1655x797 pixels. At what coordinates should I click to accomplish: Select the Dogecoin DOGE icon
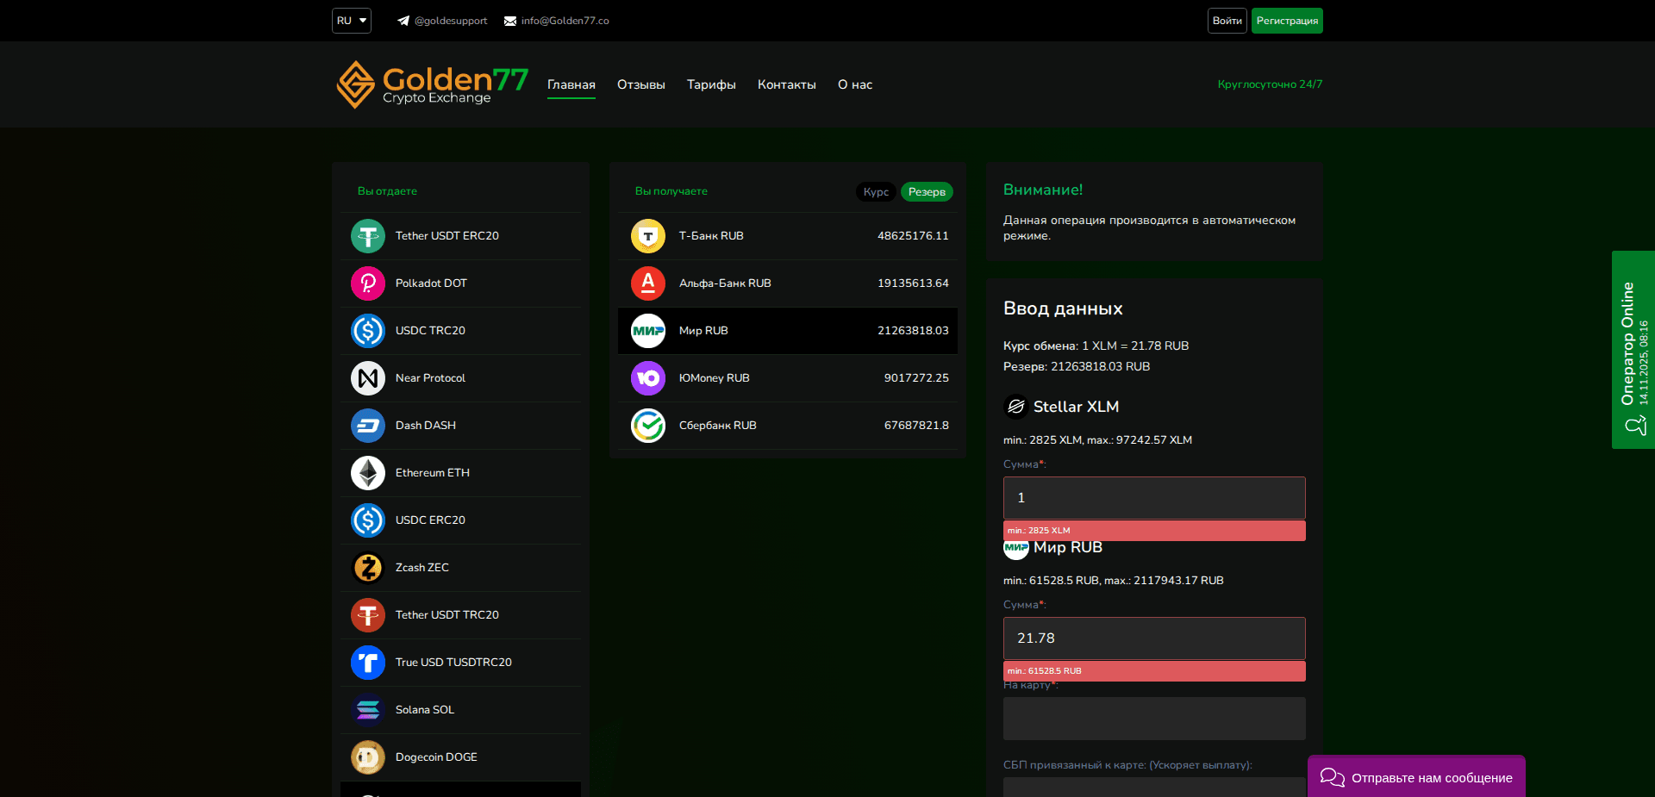pyautogui.click(x=368, y=757)
